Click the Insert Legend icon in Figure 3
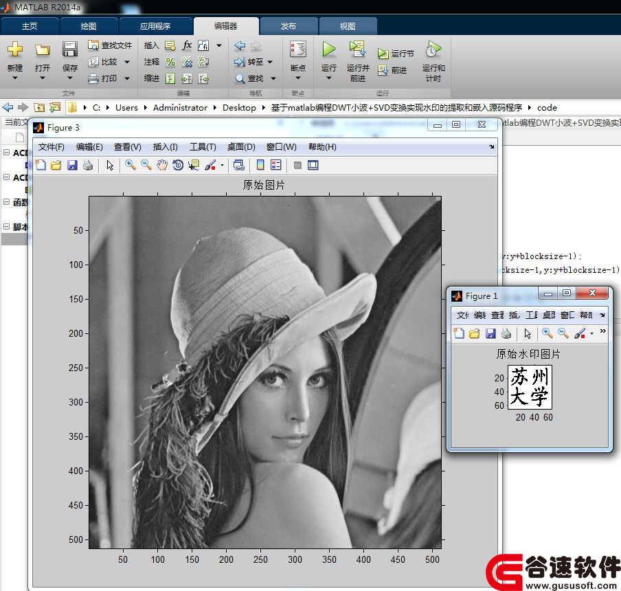Screen dimensions: 621x591 tap(276, 165)
